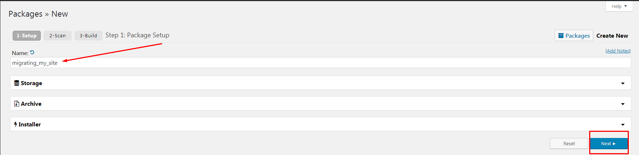Focus the package name input field

click(321, 63)
